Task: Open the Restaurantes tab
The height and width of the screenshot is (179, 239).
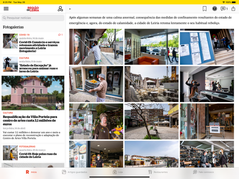Action: 158,172
